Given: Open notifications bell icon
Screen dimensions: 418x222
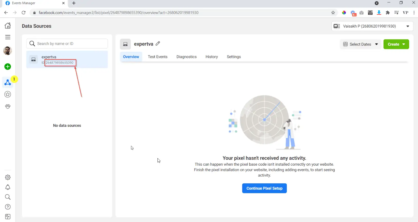Looking at the screenshot, I should tap(8, 187).
